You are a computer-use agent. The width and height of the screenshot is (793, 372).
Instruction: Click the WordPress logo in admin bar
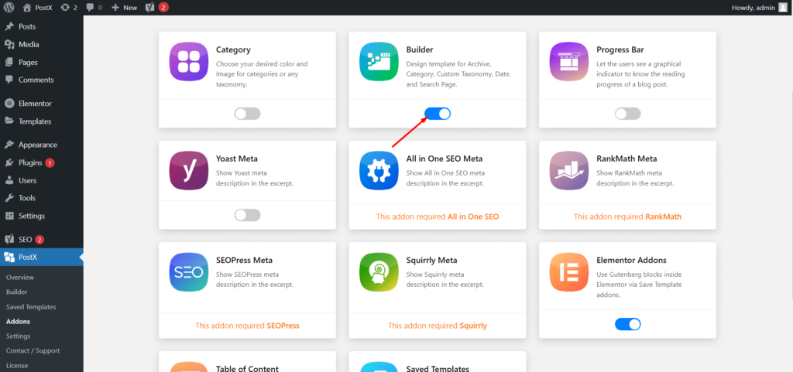9,8
